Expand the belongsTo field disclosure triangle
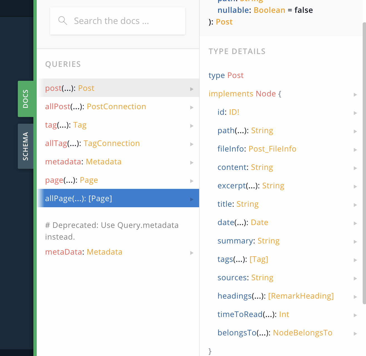Image resolution: width=366 pixels, height=356 pixels. [x=355, y=333]
